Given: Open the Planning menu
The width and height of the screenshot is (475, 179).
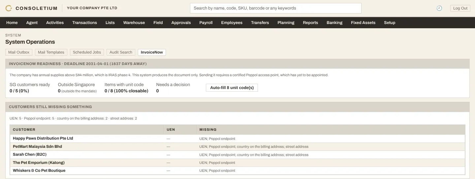Looking at the screenshot, I should 286,23.
